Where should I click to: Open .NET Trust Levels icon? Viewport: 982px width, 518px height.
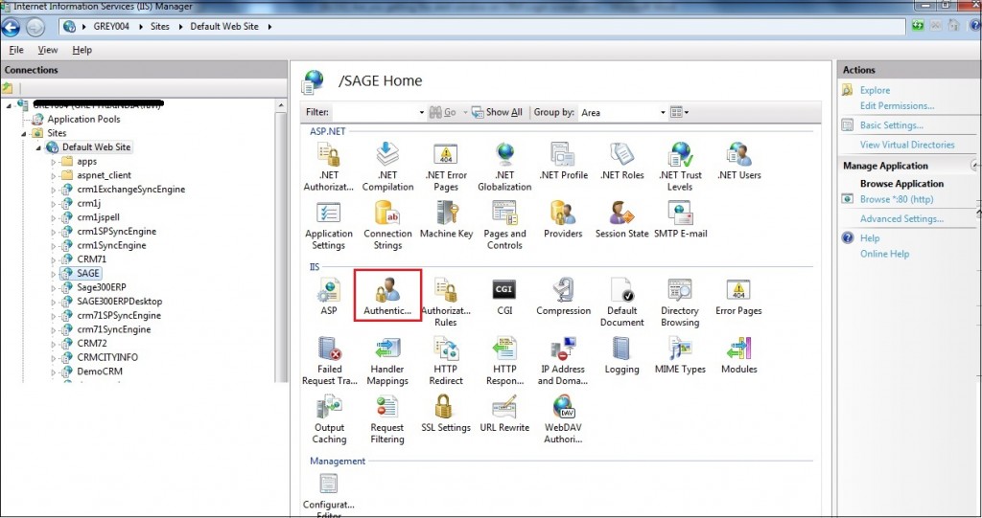coord(680,167)
